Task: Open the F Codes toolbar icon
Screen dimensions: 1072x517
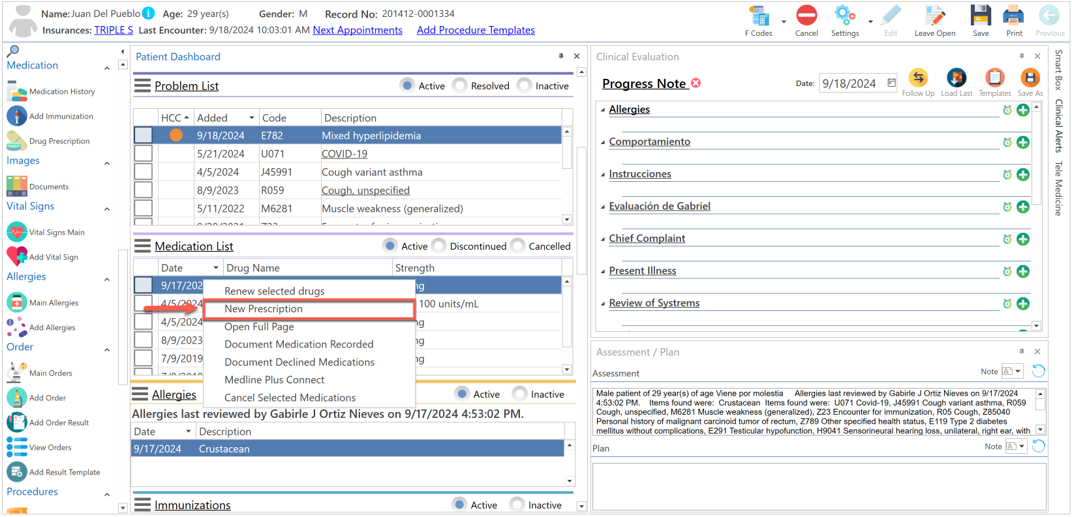Action: tap(759, 16)
